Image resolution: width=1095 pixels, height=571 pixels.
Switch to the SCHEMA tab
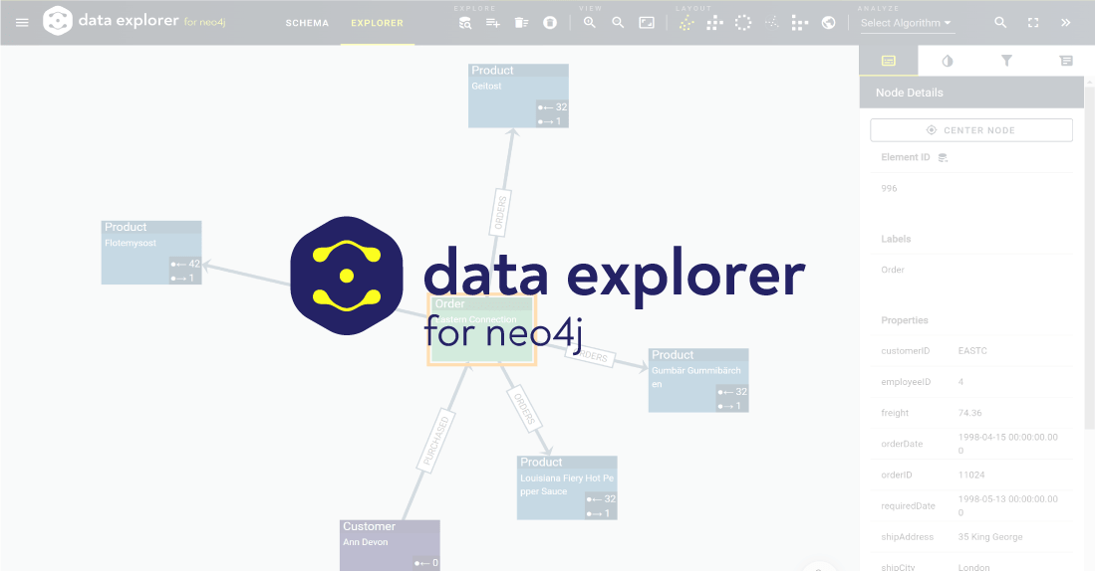pos(307,23)
